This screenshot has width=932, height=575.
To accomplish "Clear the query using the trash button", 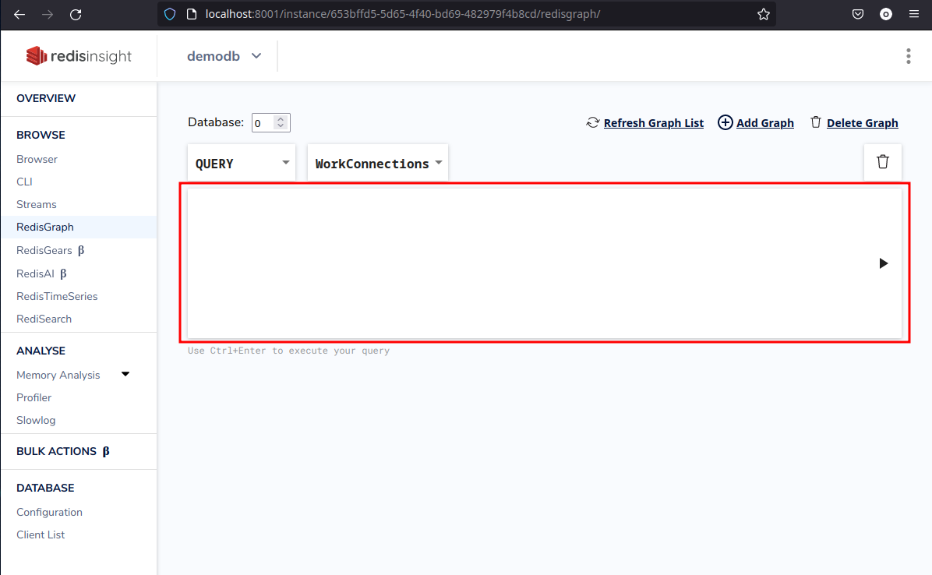I will point(883,161).
